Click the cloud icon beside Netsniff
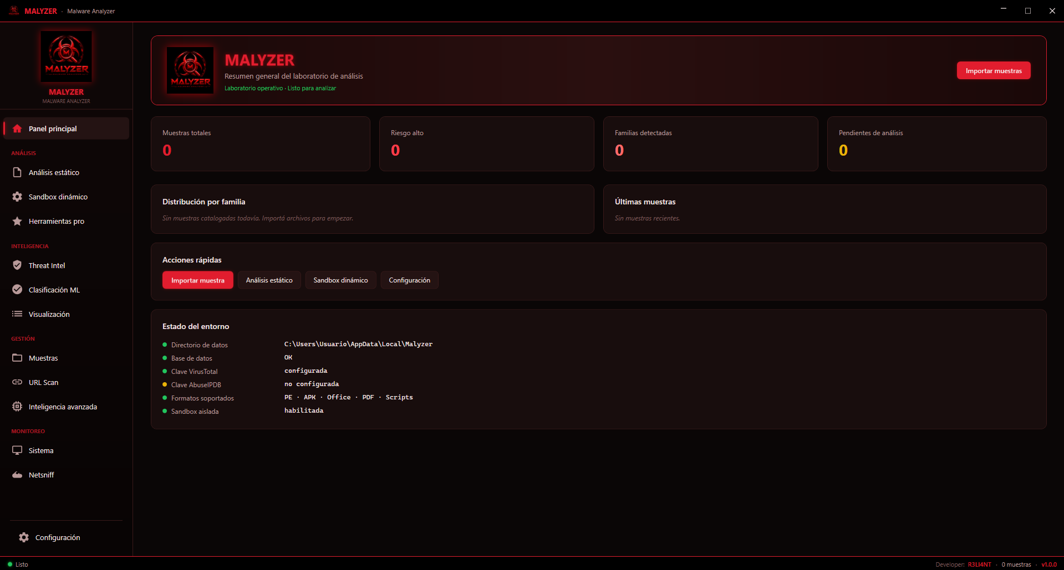Screen dimensions: 1064x570 tap(17, 475)
